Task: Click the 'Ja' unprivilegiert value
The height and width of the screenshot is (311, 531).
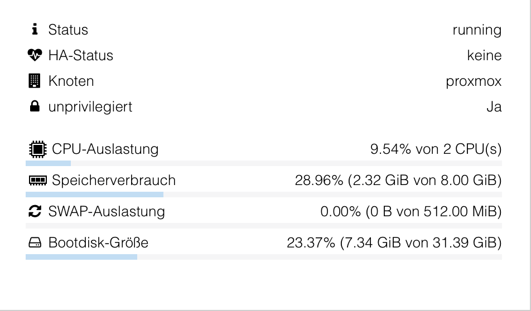Action: (494, 107)
